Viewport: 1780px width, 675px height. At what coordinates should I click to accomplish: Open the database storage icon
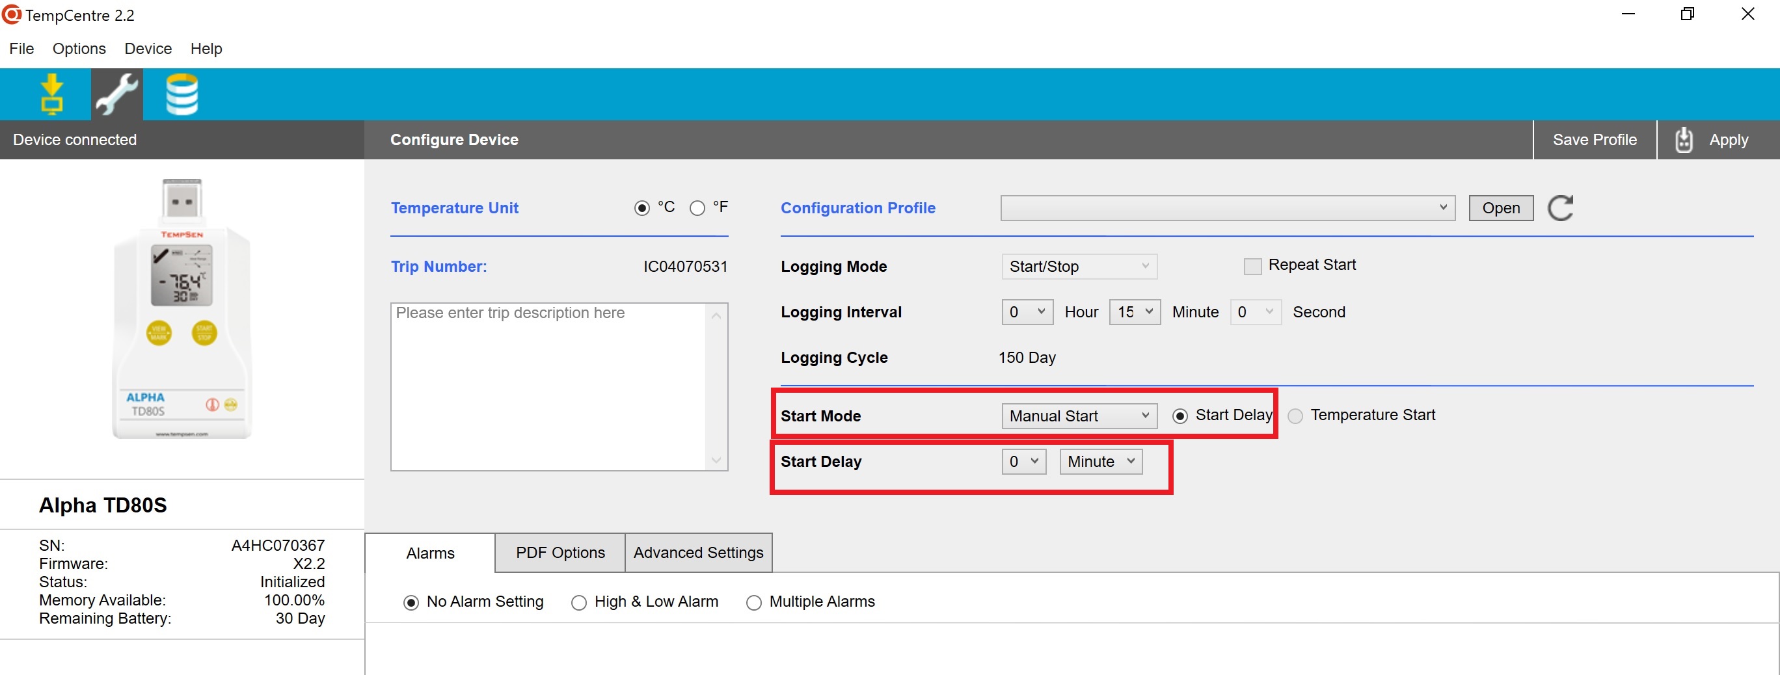click(x=182, y=94)
